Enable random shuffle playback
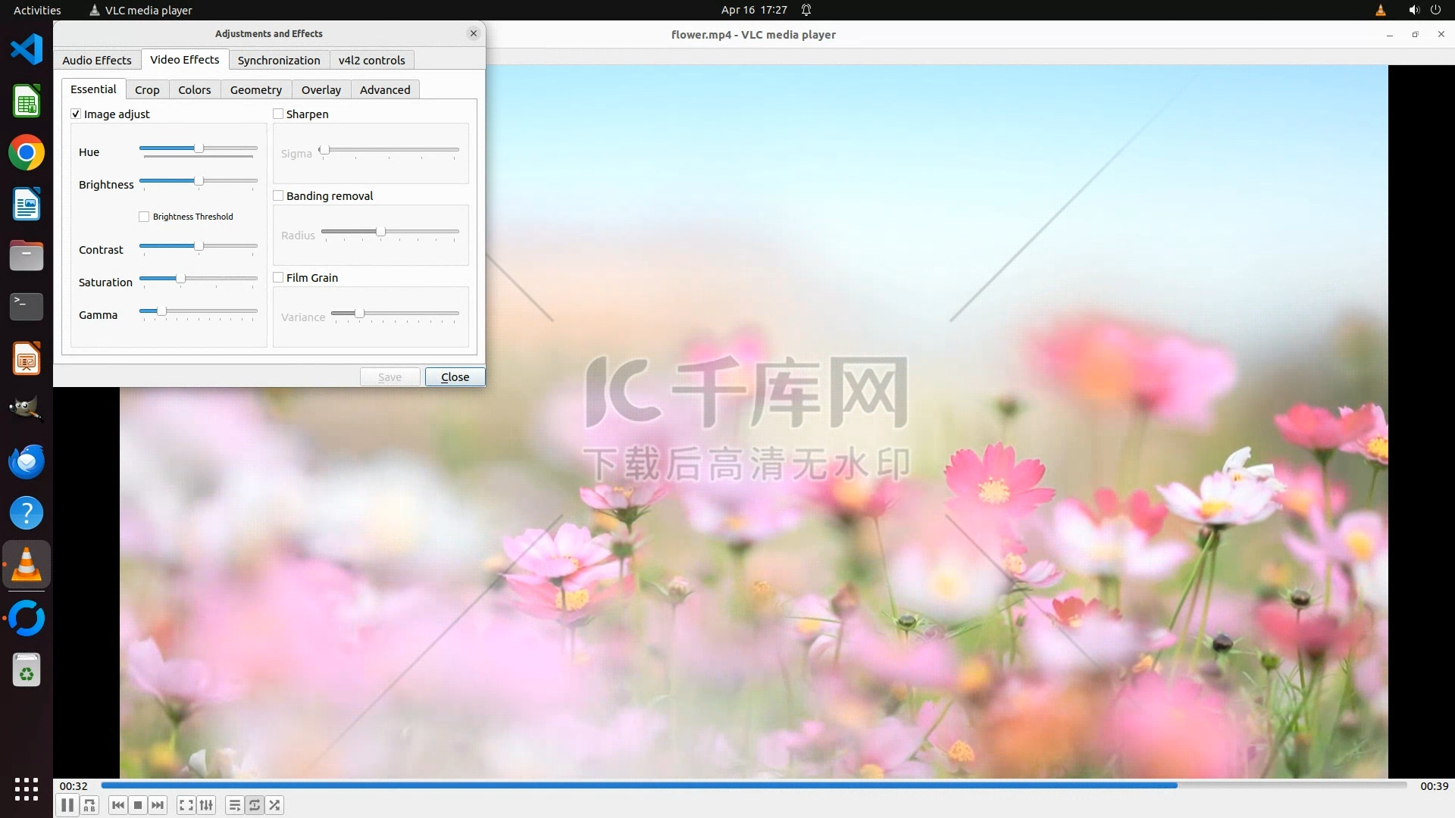 pyautogui.click(x=274, y=805)
